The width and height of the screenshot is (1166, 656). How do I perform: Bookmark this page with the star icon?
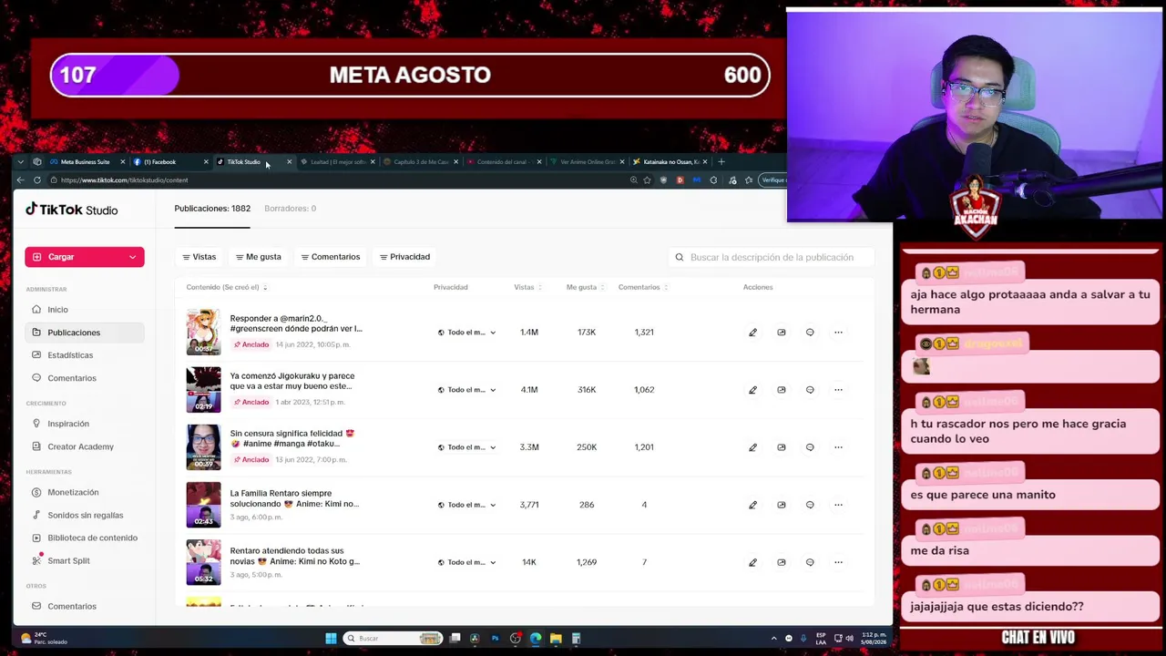pyautogui.click(x=647, y=180)
